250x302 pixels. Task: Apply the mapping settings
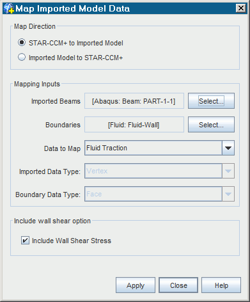click(x=136, y=285)
